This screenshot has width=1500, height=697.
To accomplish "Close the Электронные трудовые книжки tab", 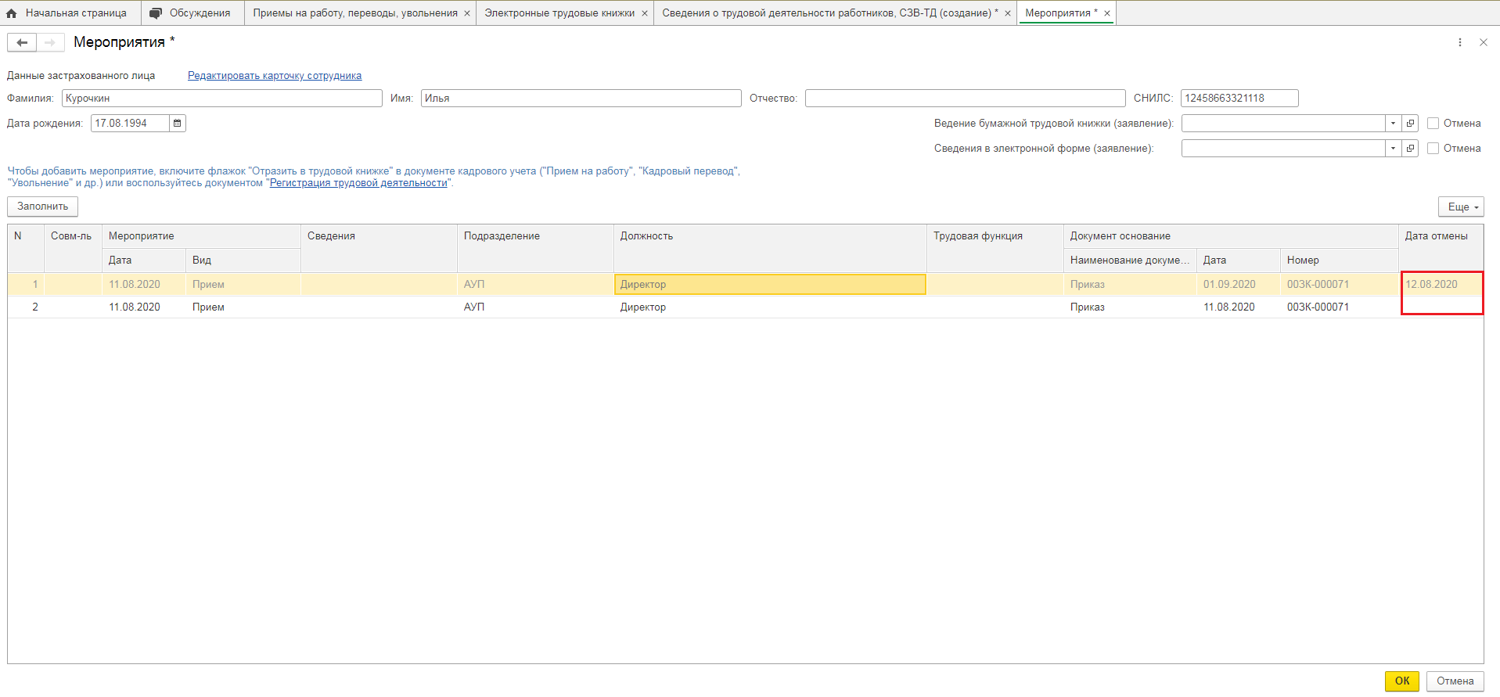I will coord(645,13).
